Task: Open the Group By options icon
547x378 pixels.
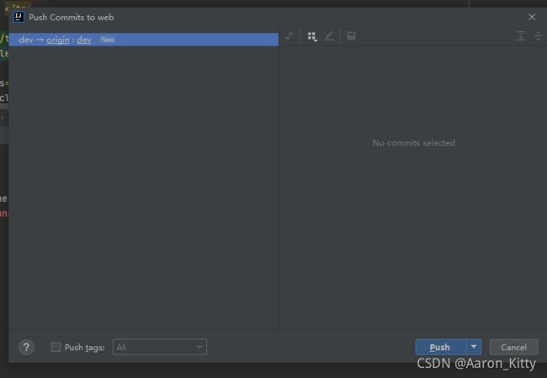Action: click(x=312, y=36)
